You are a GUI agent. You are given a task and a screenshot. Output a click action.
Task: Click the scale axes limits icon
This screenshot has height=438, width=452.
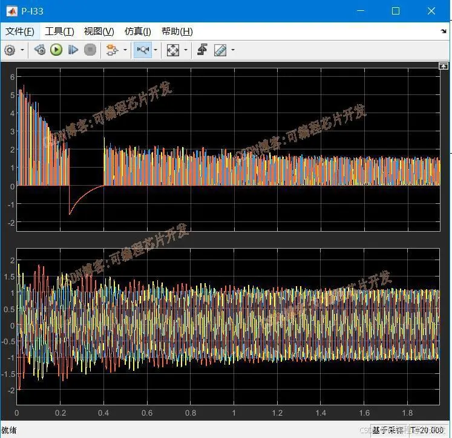pos(173,50)
